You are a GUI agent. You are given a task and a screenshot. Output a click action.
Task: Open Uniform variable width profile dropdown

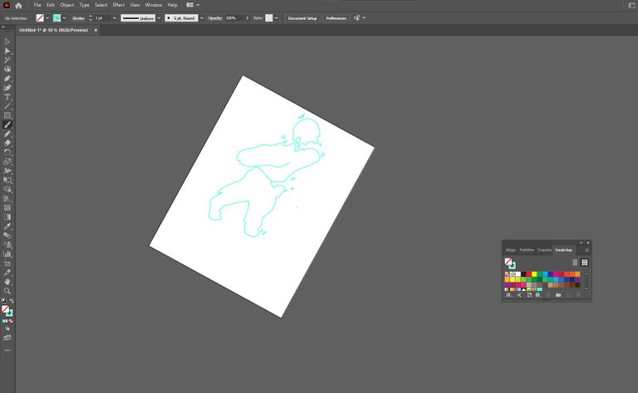tap(159, 18)
